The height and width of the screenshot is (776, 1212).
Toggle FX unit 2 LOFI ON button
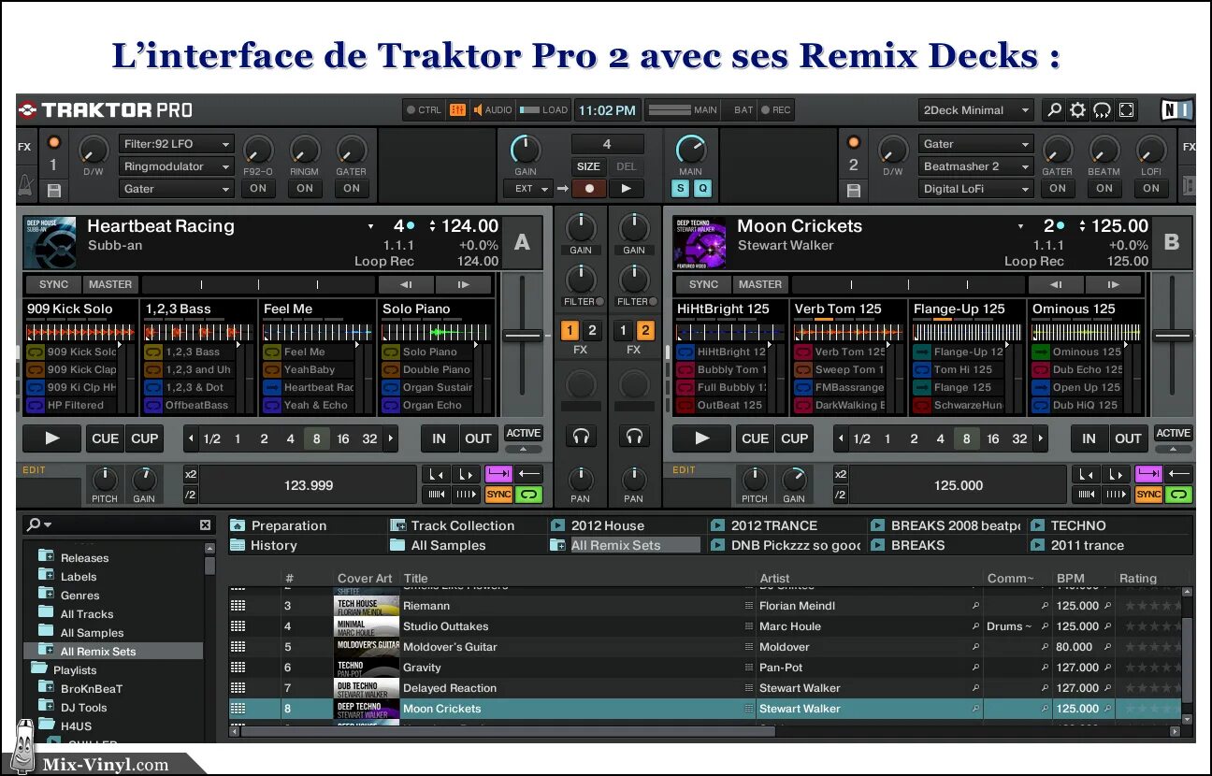[x=1151, y=188]
